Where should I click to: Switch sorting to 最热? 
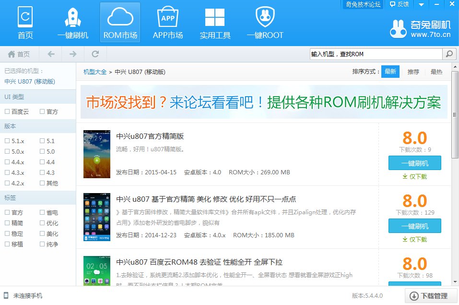pos(435,71)
